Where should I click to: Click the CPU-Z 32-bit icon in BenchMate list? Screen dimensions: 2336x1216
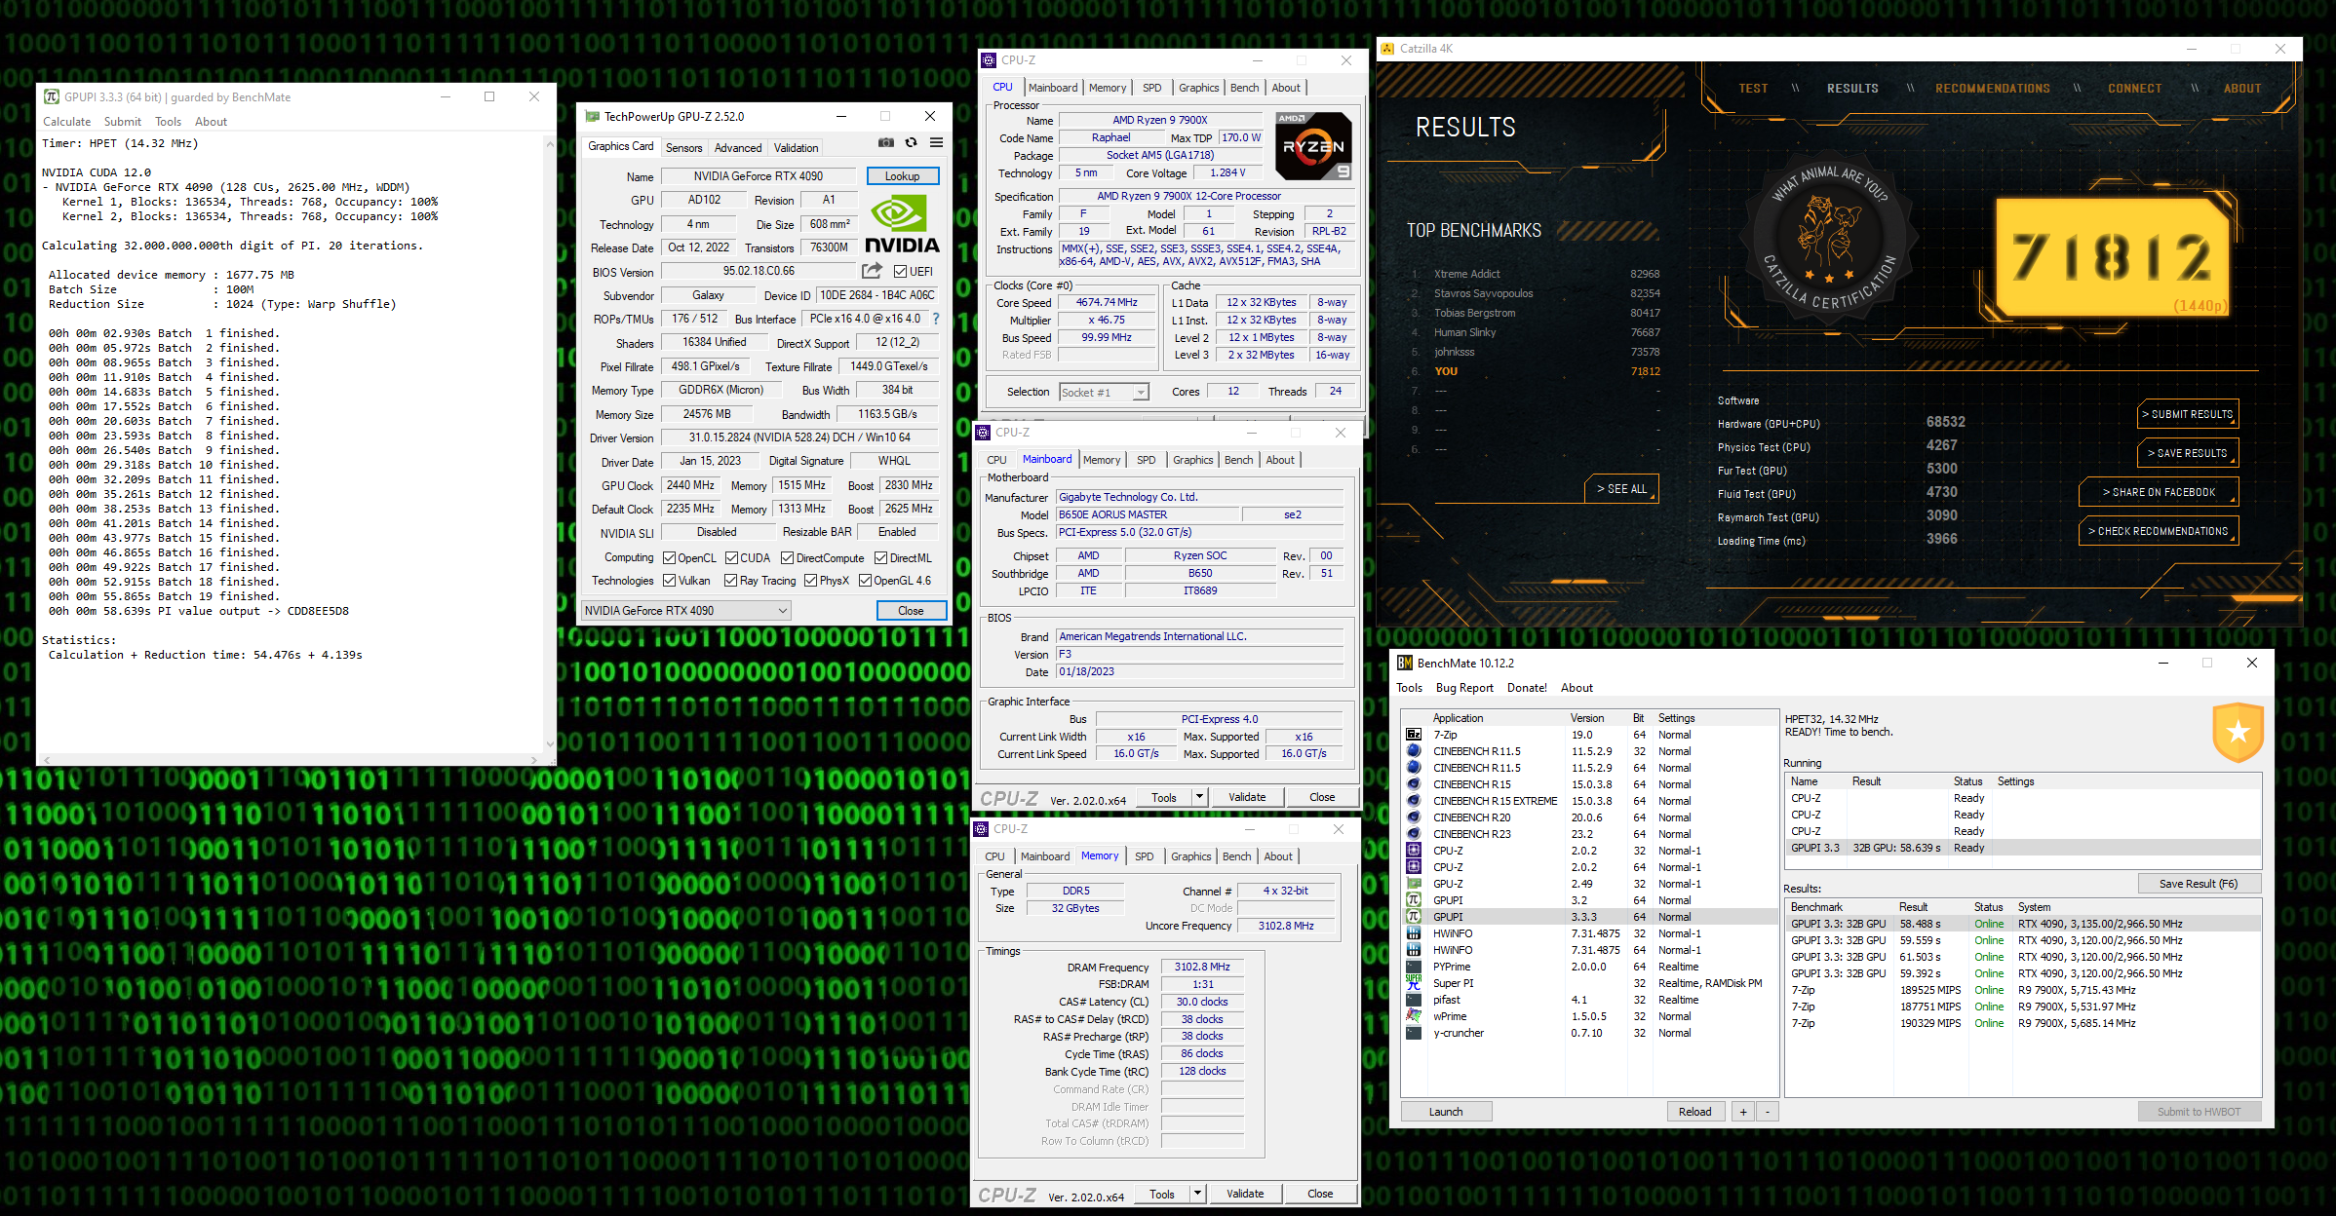click(1413, 851)
